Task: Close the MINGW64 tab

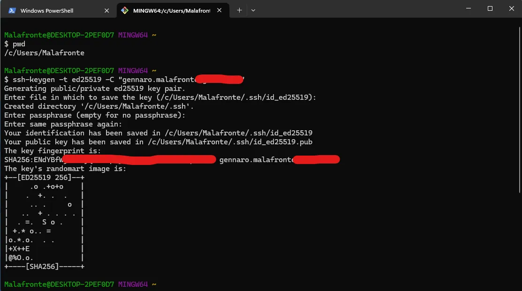Action: coord(219,10)
